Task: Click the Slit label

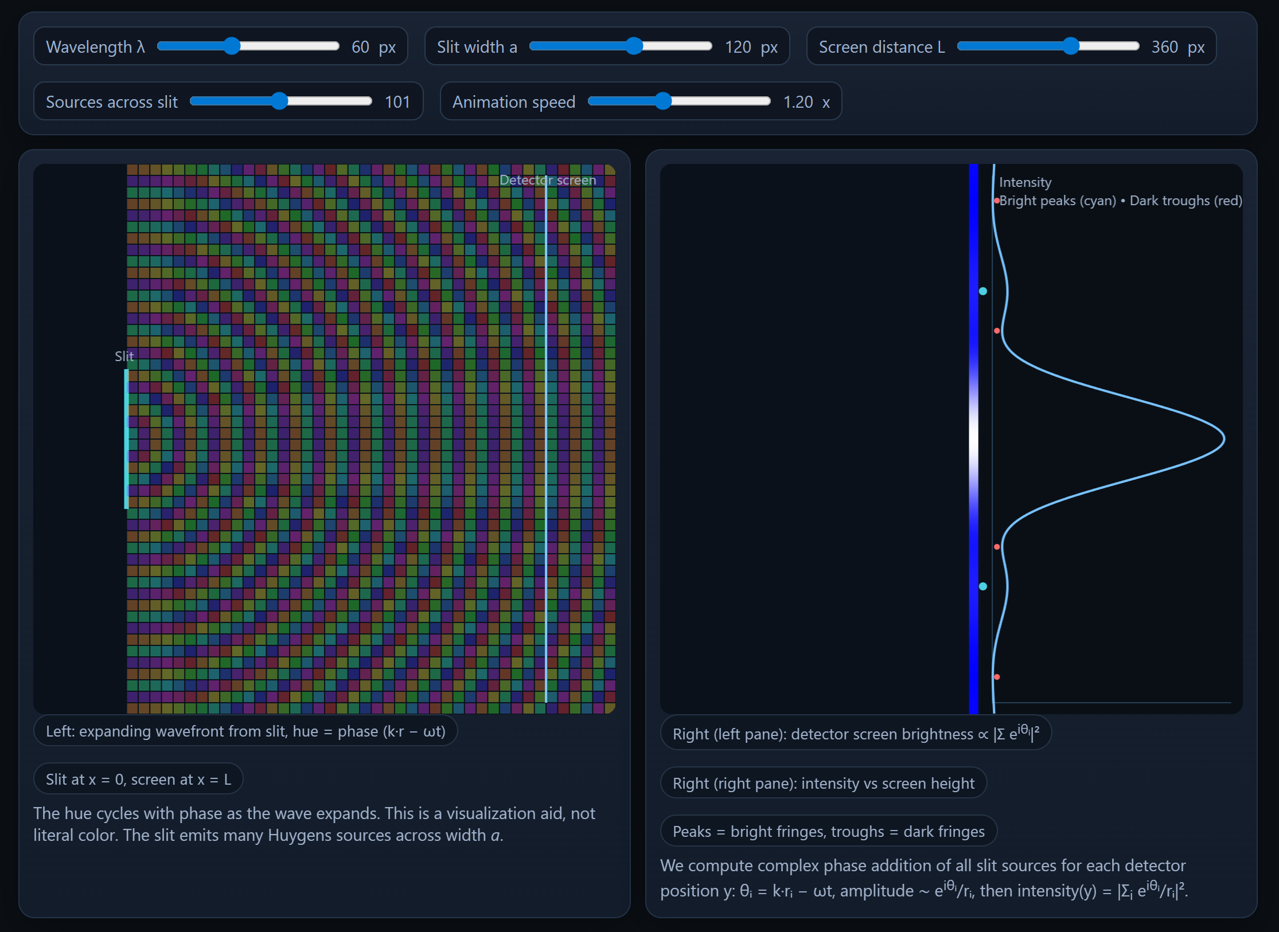Action: tap(124, 355)
